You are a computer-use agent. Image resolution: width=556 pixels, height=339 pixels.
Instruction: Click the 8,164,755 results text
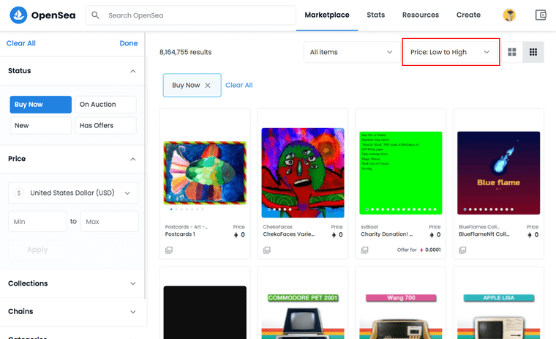185,52
